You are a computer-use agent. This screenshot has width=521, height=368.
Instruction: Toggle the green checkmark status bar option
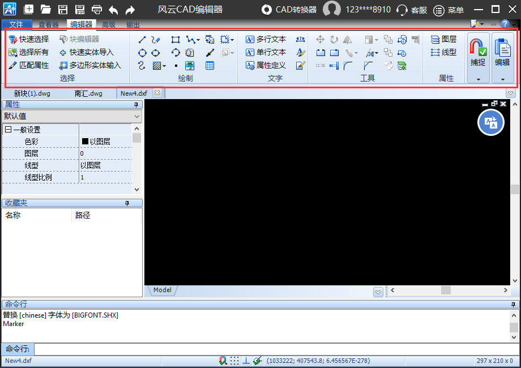(257, 361)
